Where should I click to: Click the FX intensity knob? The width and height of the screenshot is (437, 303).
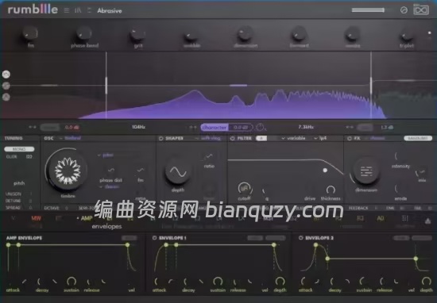(x=400, y=156)
